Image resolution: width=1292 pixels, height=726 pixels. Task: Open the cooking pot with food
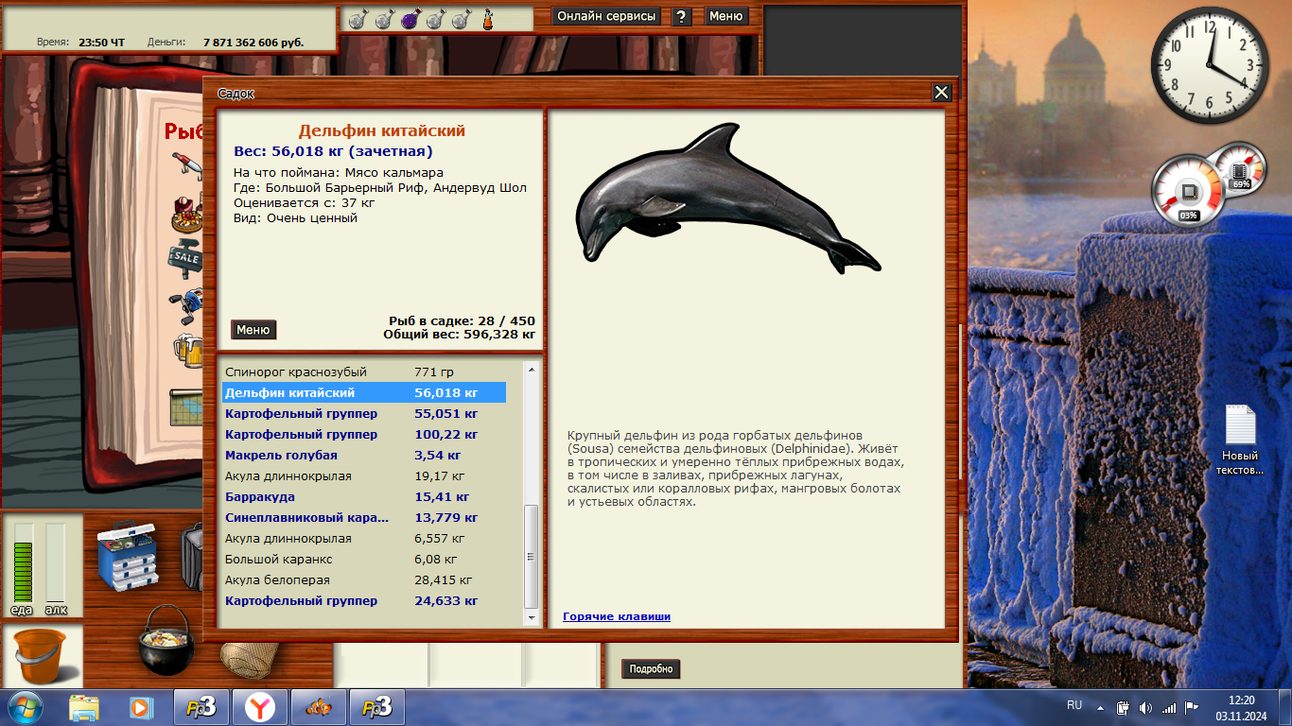tap(166, 642)
